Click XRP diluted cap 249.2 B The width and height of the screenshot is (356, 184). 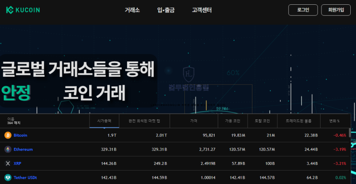[x=161, y=163]
